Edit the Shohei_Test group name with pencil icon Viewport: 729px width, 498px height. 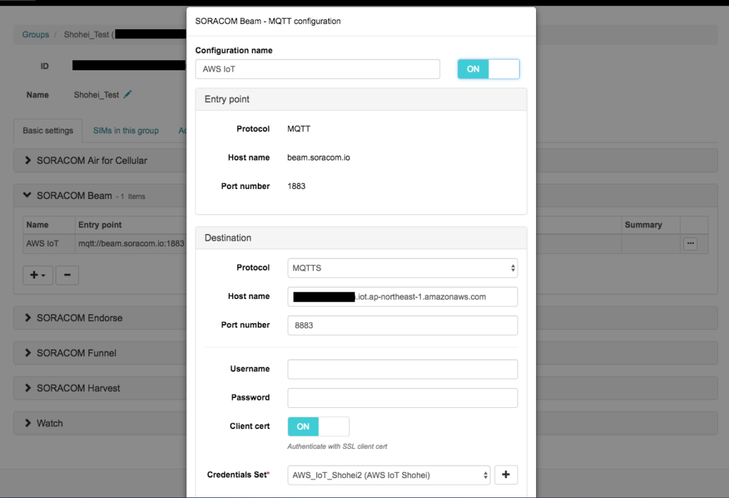pos(127,95)
